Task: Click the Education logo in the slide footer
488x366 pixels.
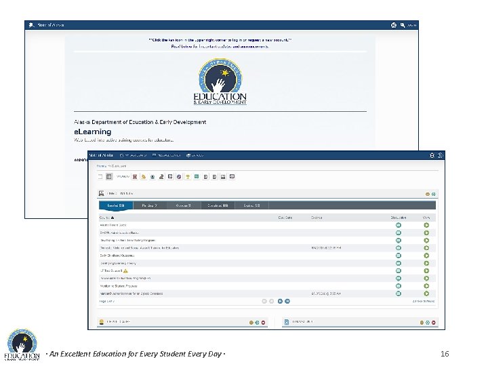Action: coord(22,344)
